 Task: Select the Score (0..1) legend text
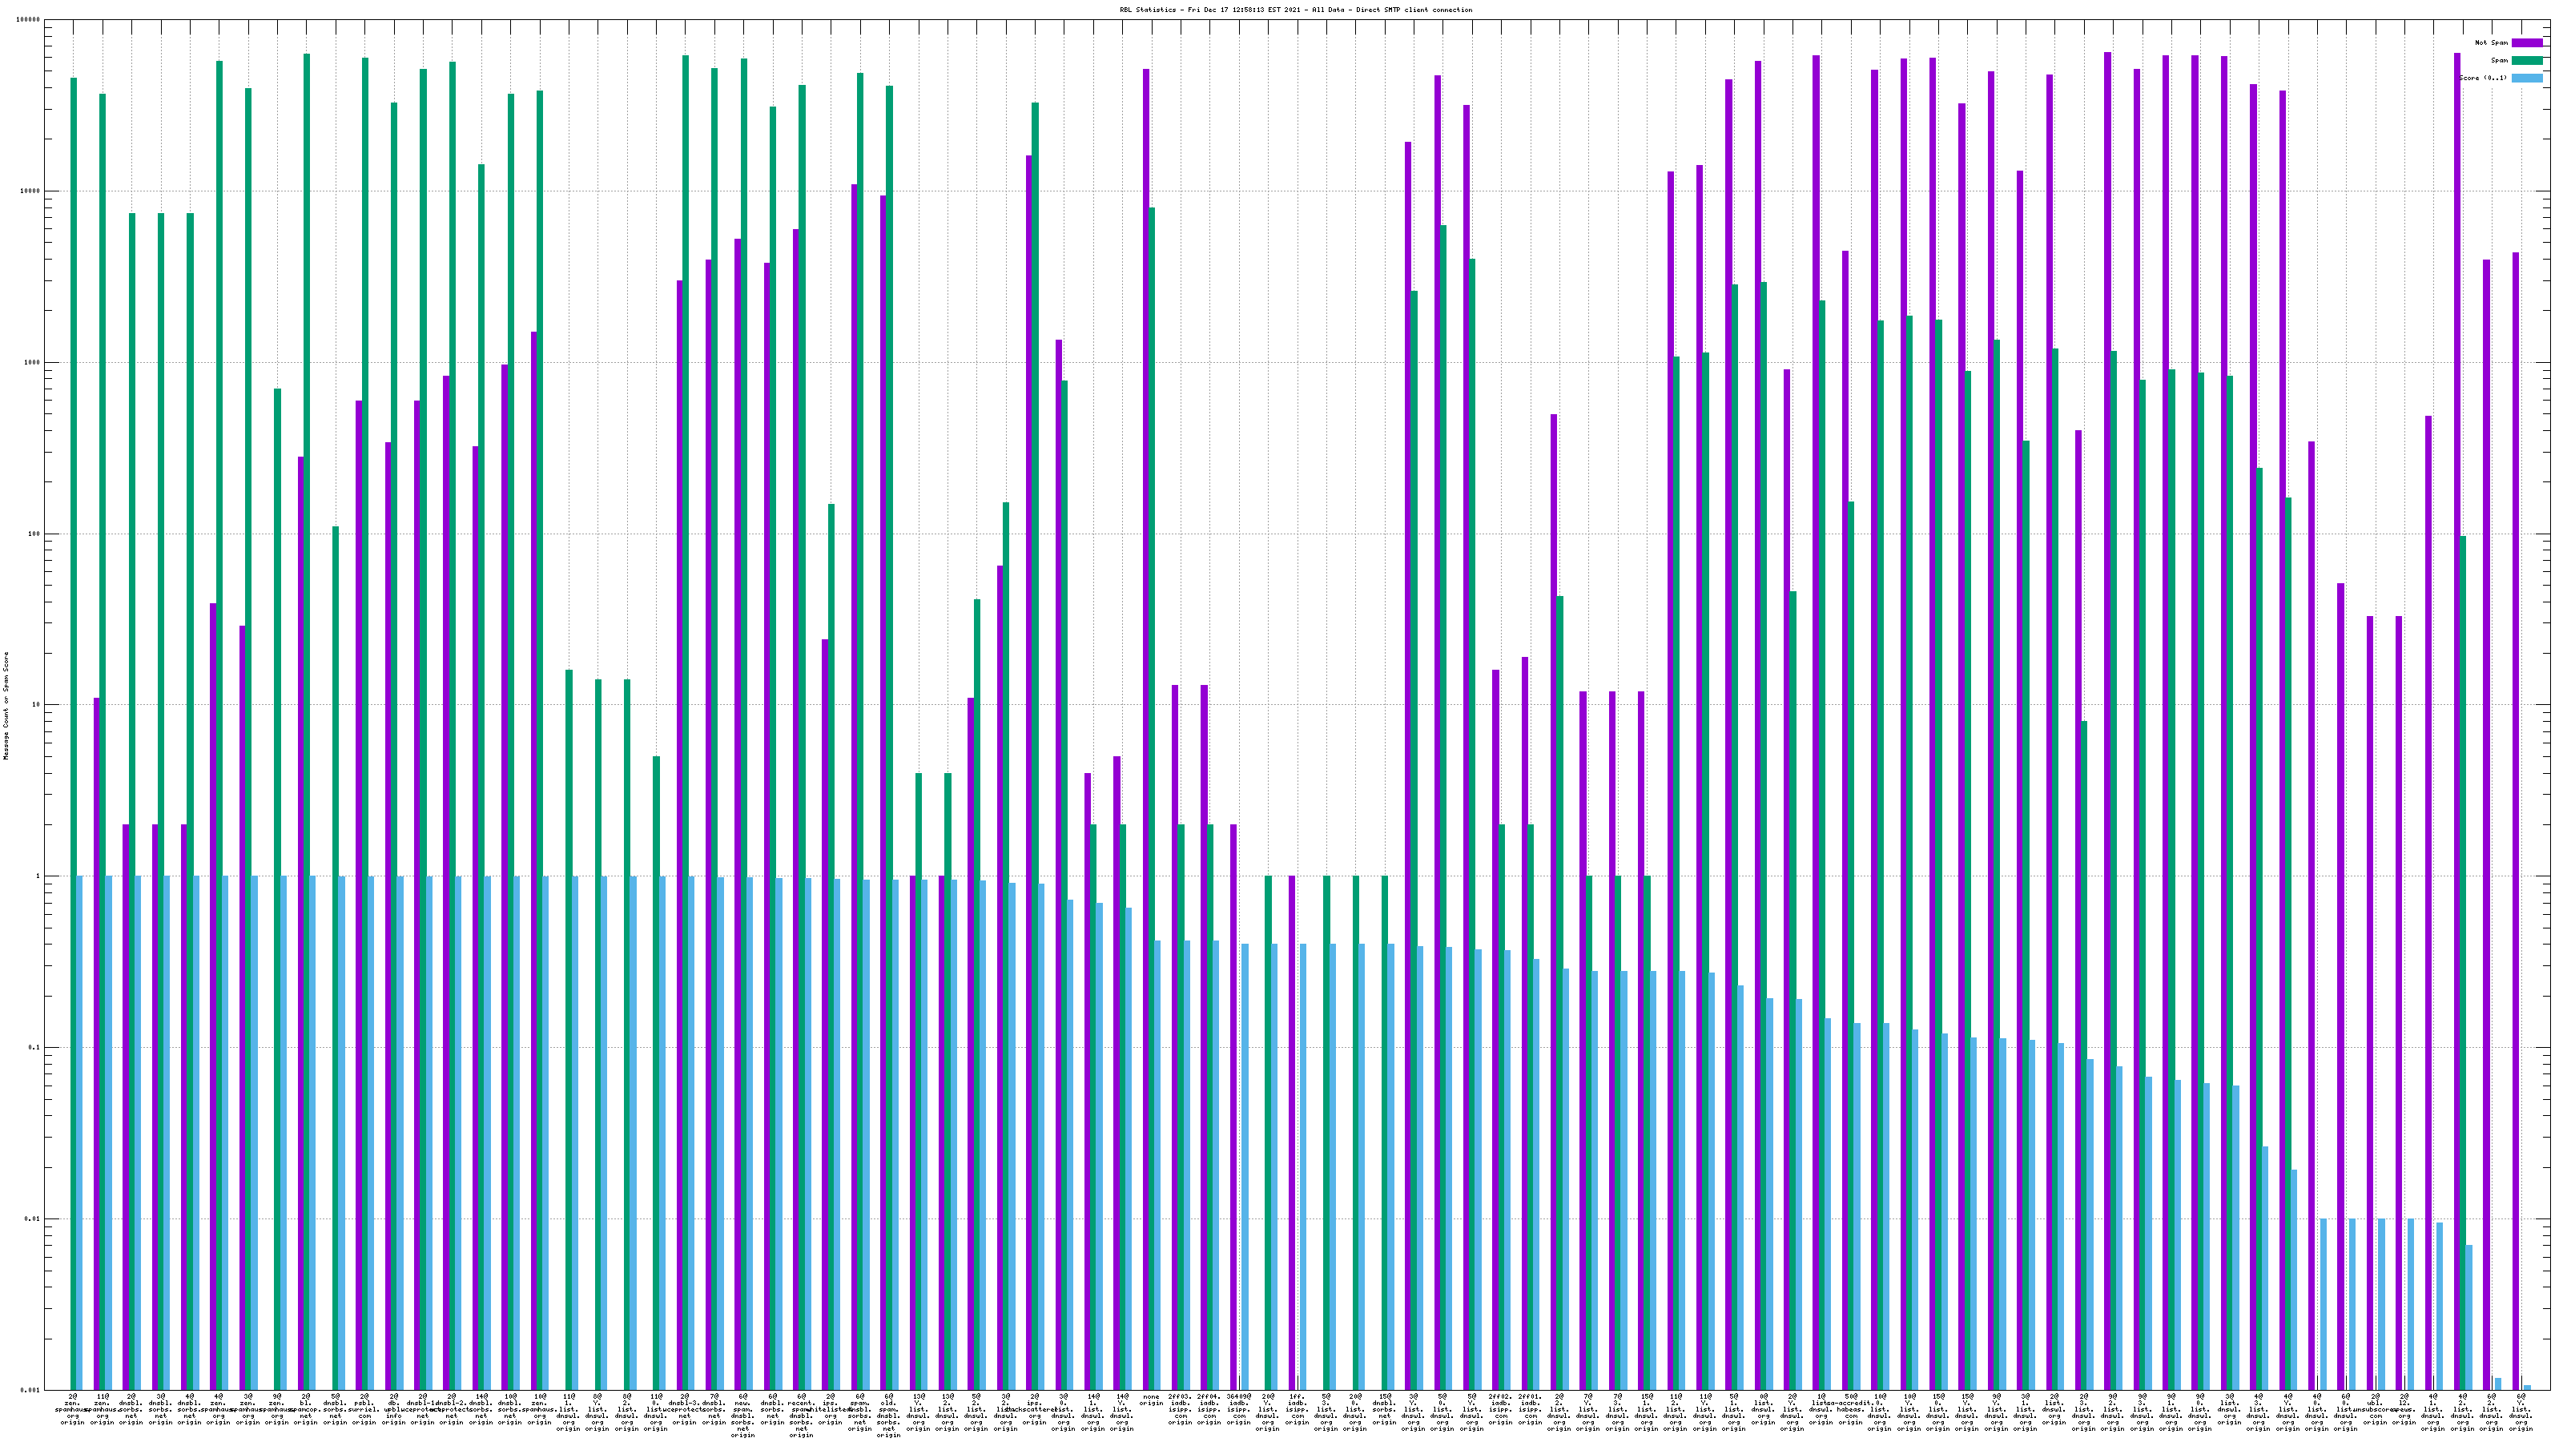(x=2482, y=78)
